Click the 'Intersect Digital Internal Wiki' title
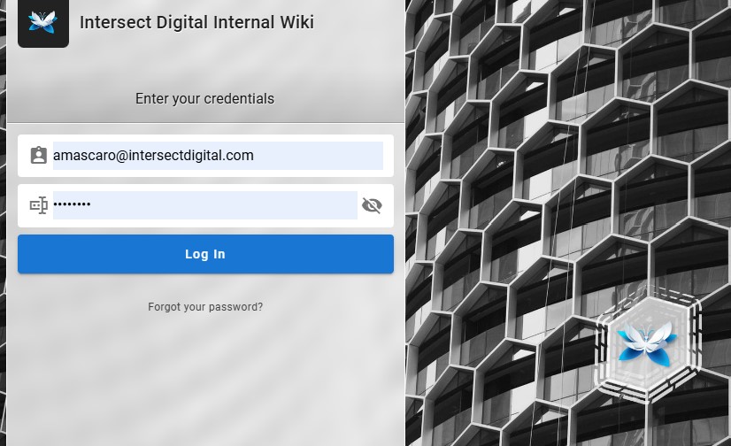The width and height of the screenshot is (731, 446). pyautogui.click(x=196, y=22)
